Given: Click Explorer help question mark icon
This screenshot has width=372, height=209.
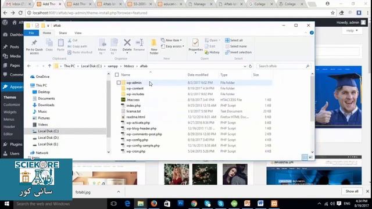Looking at the screenshot, I should click(x=312, y=33).
